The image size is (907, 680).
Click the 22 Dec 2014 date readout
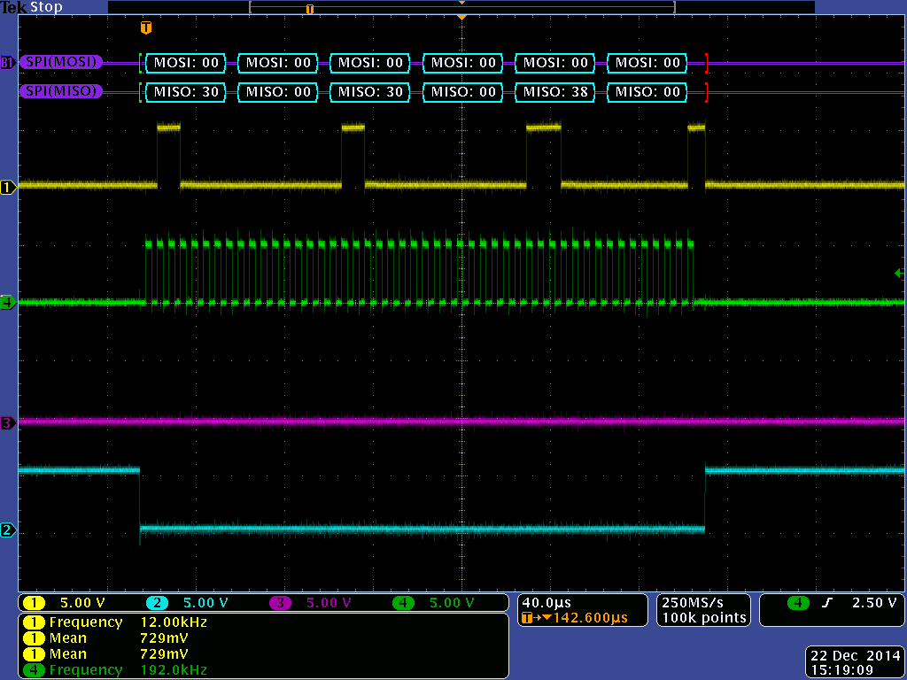pos(855,656)
